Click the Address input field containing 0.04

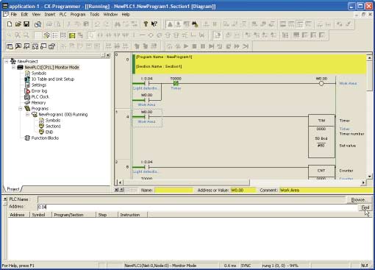(198, 207)
